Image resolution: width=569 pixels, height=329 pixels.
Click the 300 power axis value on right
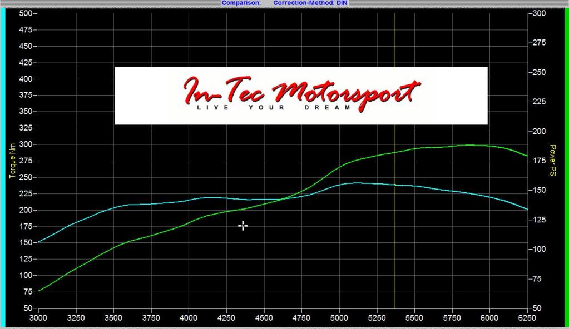click(540, 13)
